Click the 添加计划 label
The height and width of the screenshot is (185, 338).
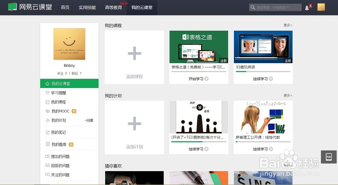135,147
